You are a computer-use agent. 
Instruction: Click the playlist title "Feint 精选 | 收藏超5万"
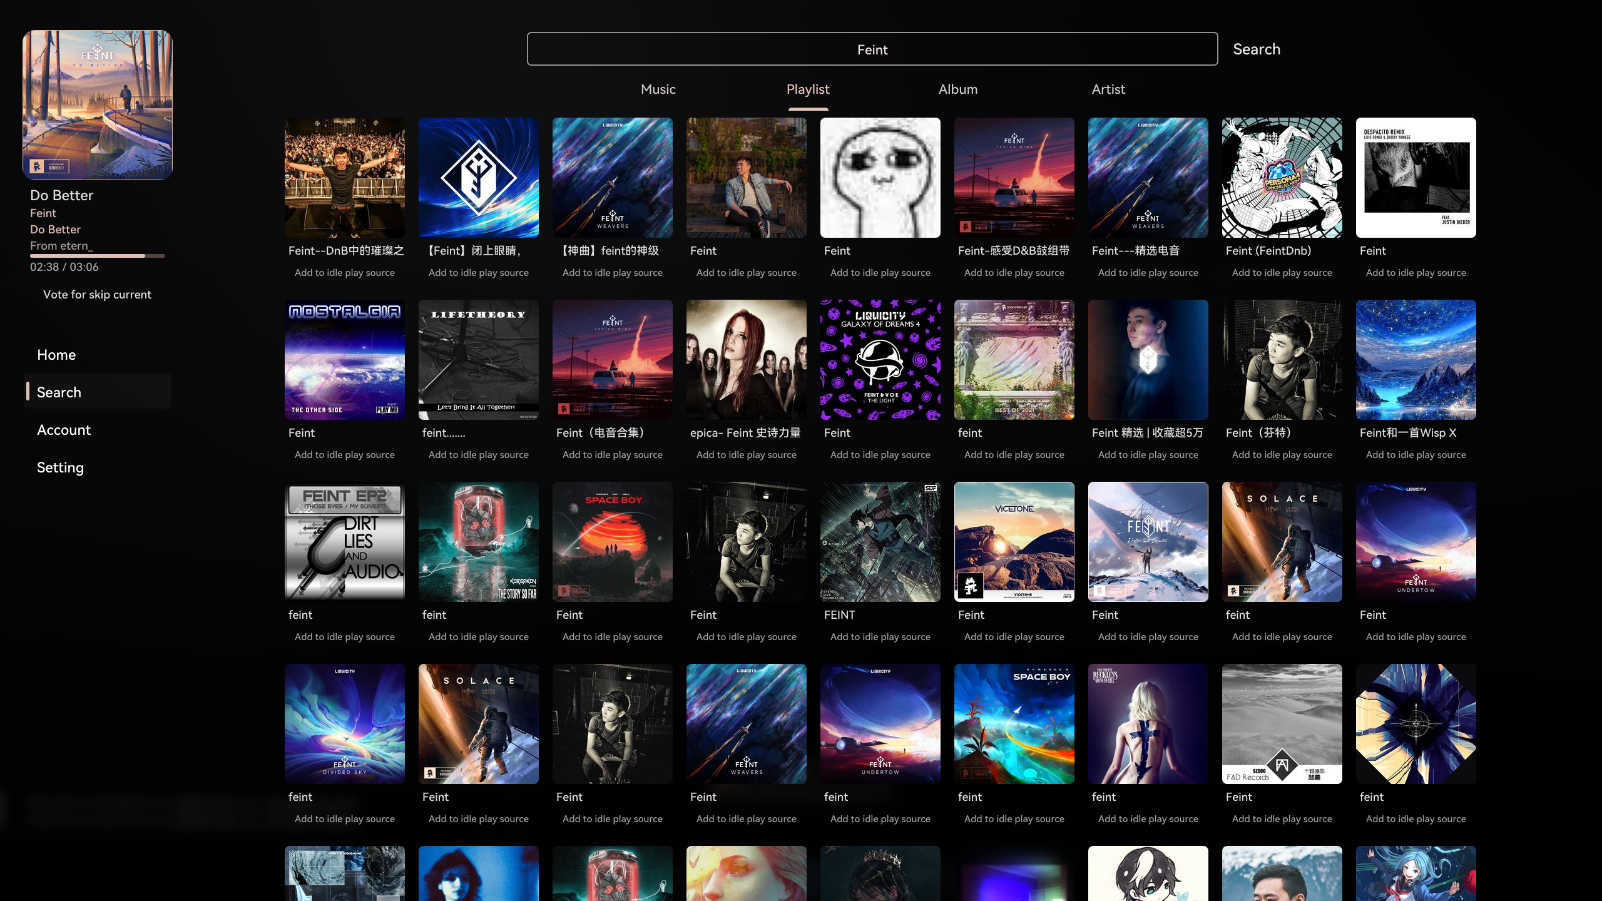[1148, 433]
